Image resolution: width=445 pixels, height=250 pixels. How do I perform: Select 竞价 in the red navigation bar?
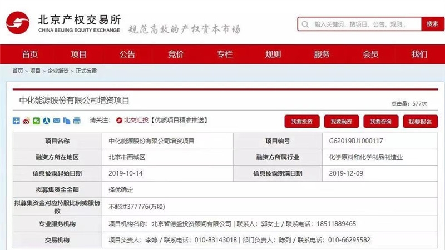click(176, 54)
